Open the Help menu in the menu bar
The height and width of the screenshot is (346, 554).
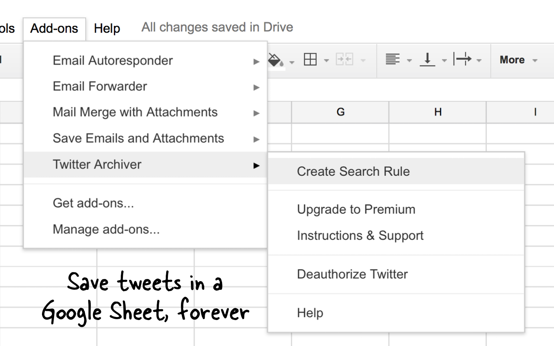point(107,28)
